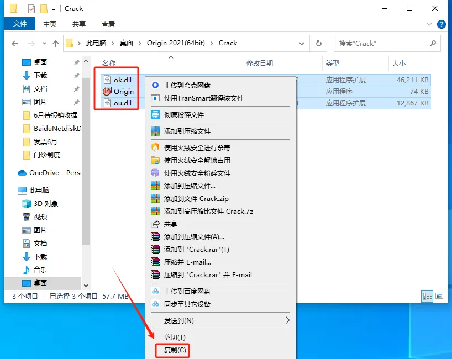This screenshot has width=452, height=359.
Task: Click the 3D 对象 cube icon
Action: [x=27, y=204]
